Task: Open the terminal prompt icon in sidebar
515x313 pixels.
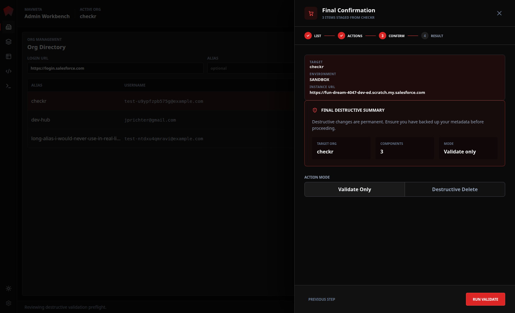Action: click(x=9, y=86)
